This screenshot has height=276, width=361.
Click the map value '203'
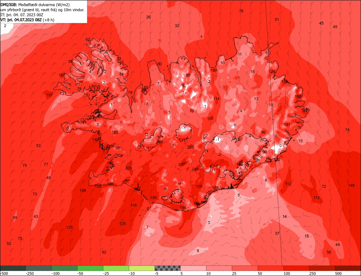coord(129,168)
